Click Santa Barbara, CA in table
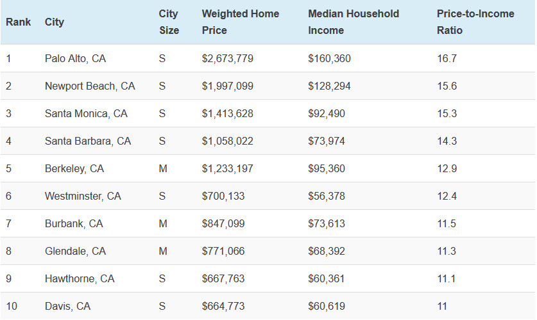This screenshot has height=320, width=537. coord(88,141)
